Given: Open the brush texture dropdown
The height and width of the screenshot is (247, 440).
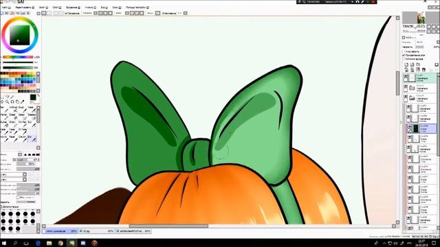Looking at the screenshot, I should (25, 179).
